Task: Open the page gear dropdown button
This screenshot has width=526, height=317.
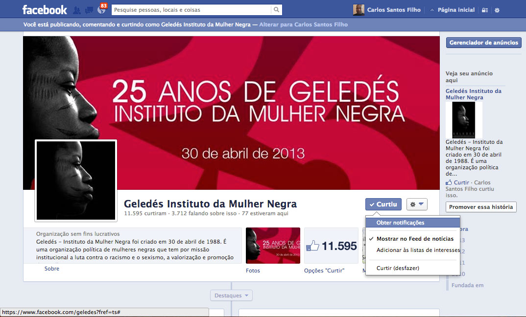Action: pos(417,204)
